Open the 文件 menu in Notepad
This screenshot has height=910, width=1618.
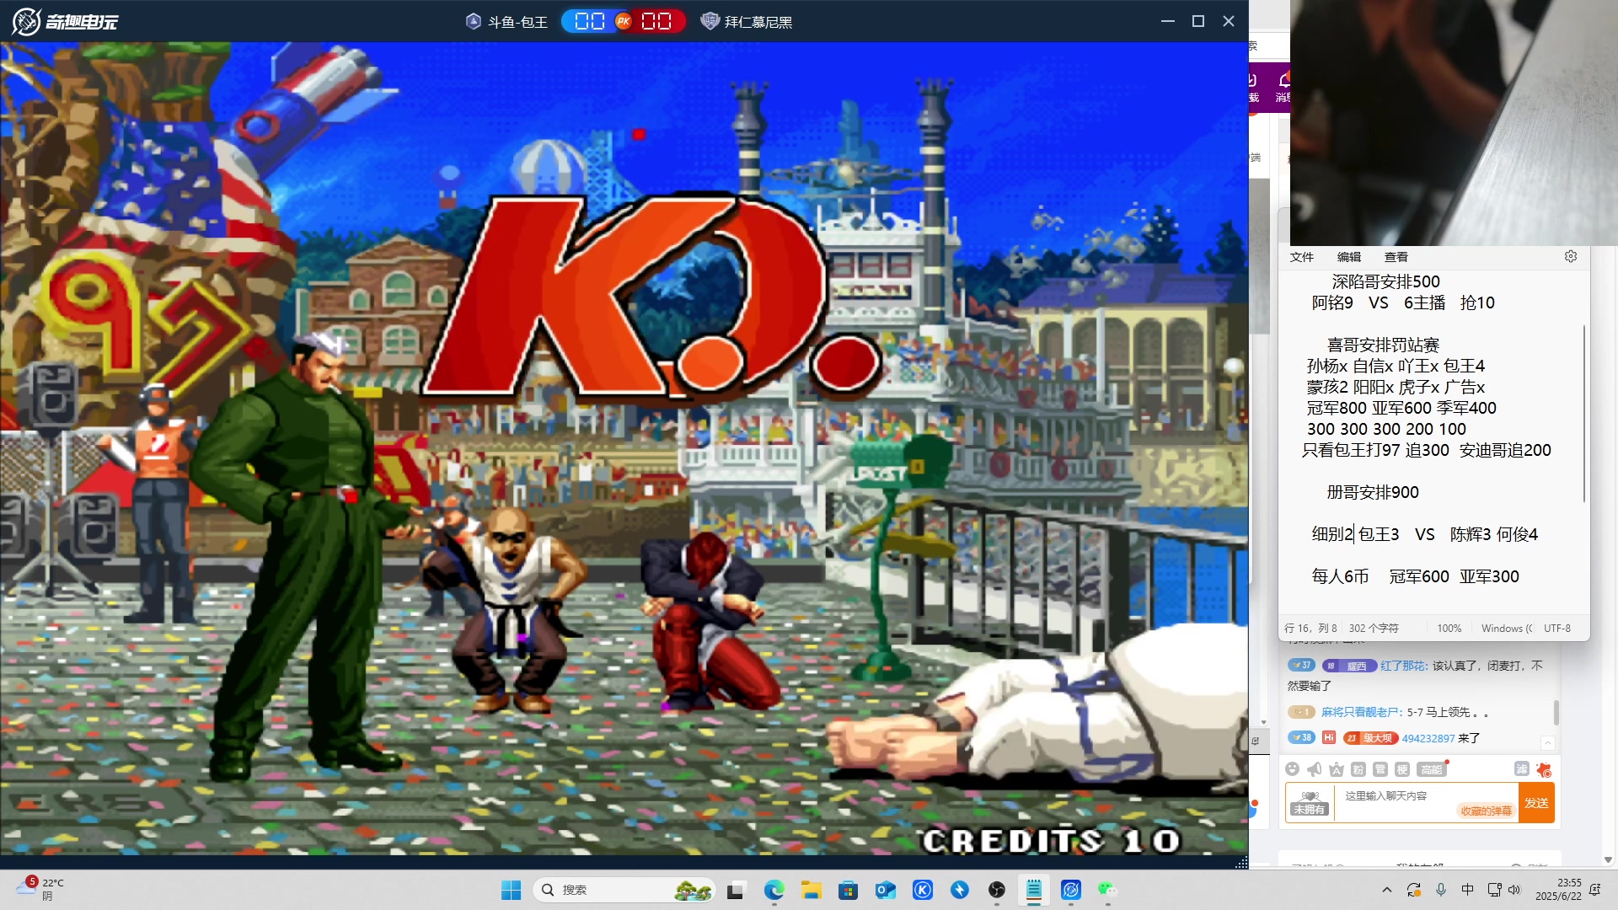point(1301,257)
